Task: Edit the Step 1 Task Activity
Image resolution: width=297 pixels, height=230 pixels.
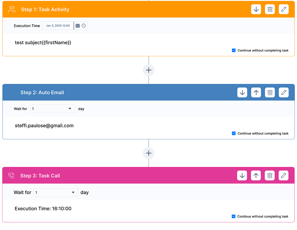Action: 284,9
